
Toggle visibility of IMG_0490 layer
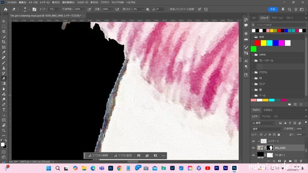253,148
